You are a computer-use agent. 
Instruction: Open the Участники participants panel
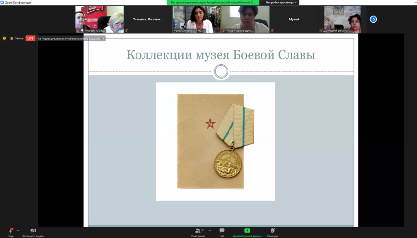198,231
